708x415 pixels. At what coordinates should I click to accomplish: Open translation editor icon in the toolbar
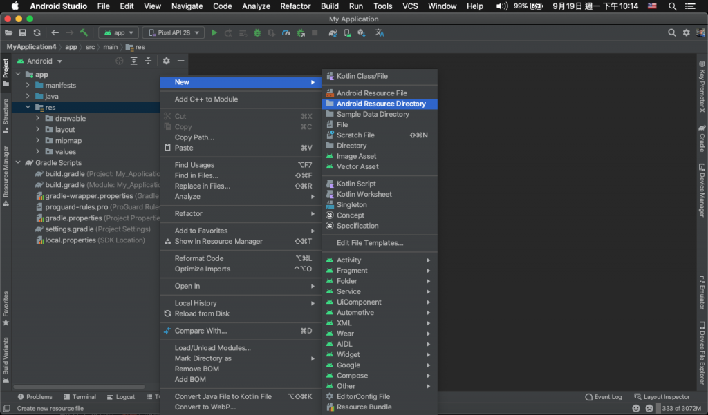click(380, 33)
